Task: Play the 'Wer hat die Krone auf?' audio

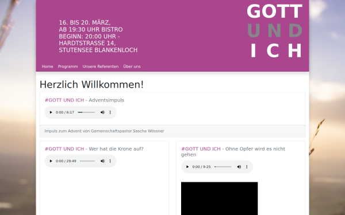Action: tap(51, 161)
